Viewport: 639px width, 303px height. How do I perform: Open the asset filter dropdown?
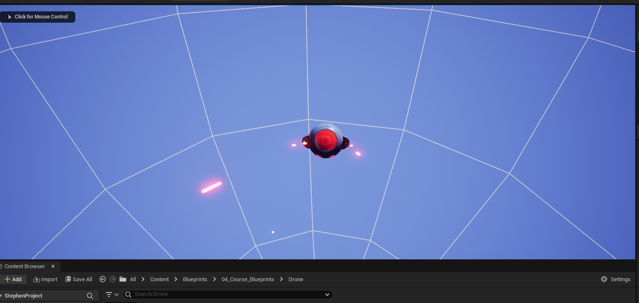pyautogui.click(x=112, y=295)
